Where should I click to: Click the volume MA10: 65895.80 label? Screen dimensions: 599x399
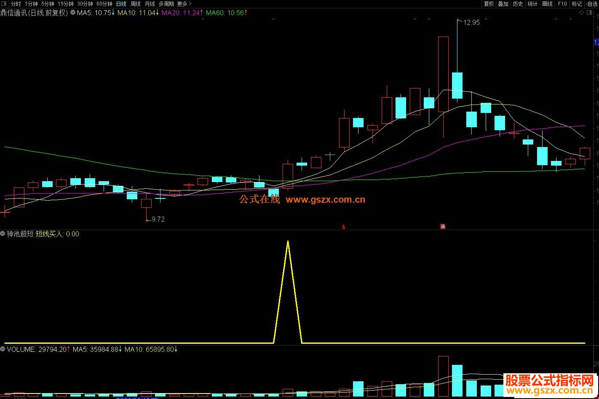coord(151,349)
